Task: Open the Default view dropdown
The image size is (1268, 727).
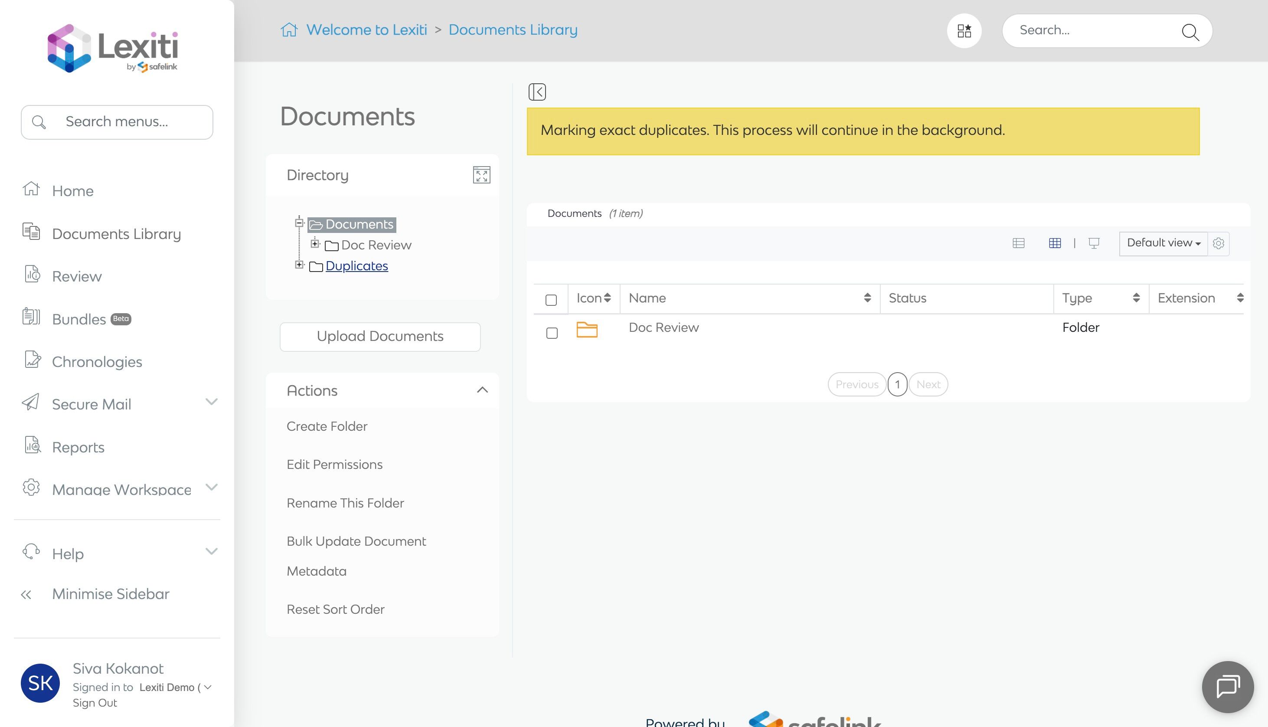Action: 1163,243
